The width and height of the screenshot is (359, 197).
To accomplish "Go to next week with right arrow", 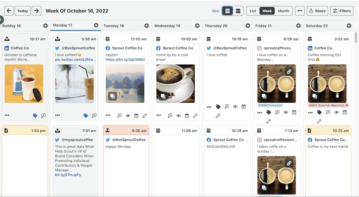I will point(36,11).
